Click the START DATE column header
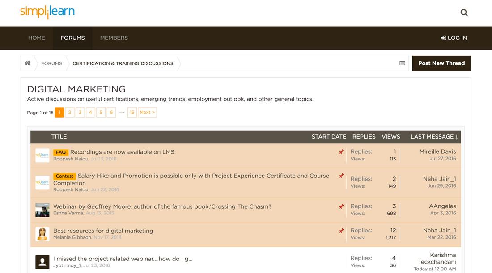The height and width of the screenshot is (273, 492). pyautogui.click(x=329, y=137)
